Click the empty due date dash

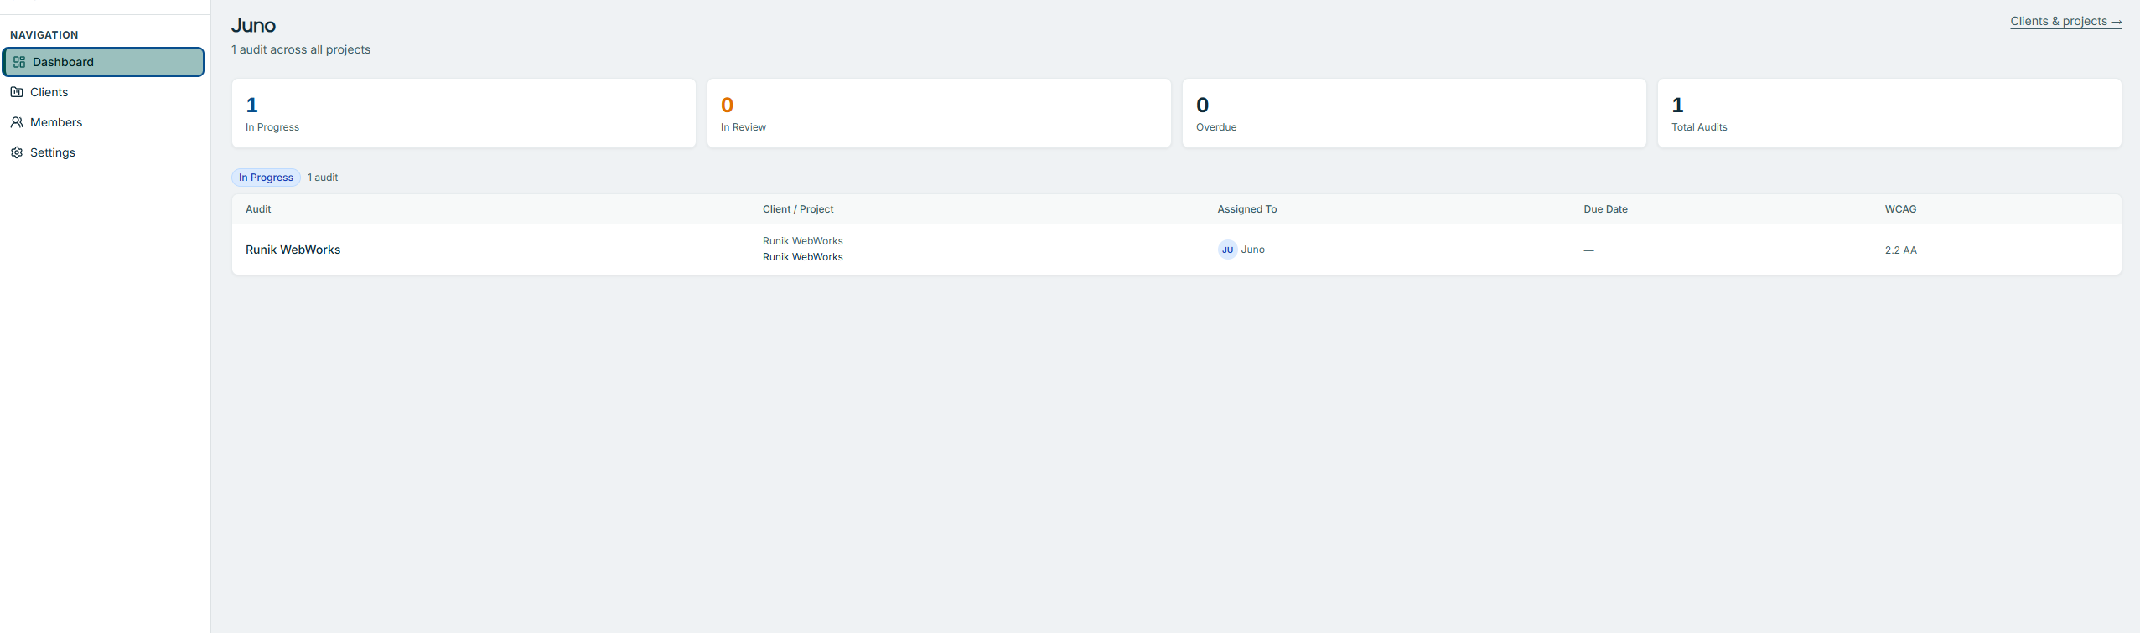[x=1588, y=250]
